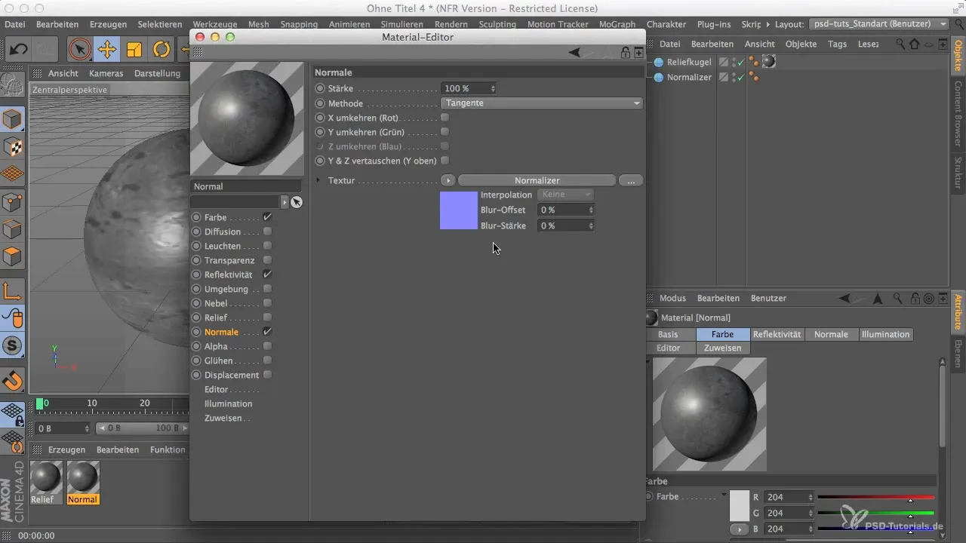Open the Textur arrow menu button
The image size is (966, 543).
click(x=448, y=181)
